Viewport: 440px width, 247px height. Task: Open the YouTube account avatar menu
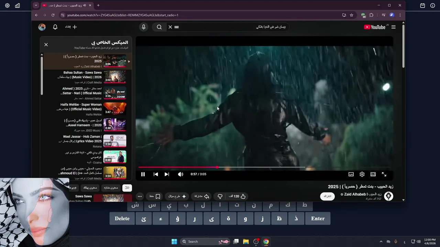pos(42,27)
